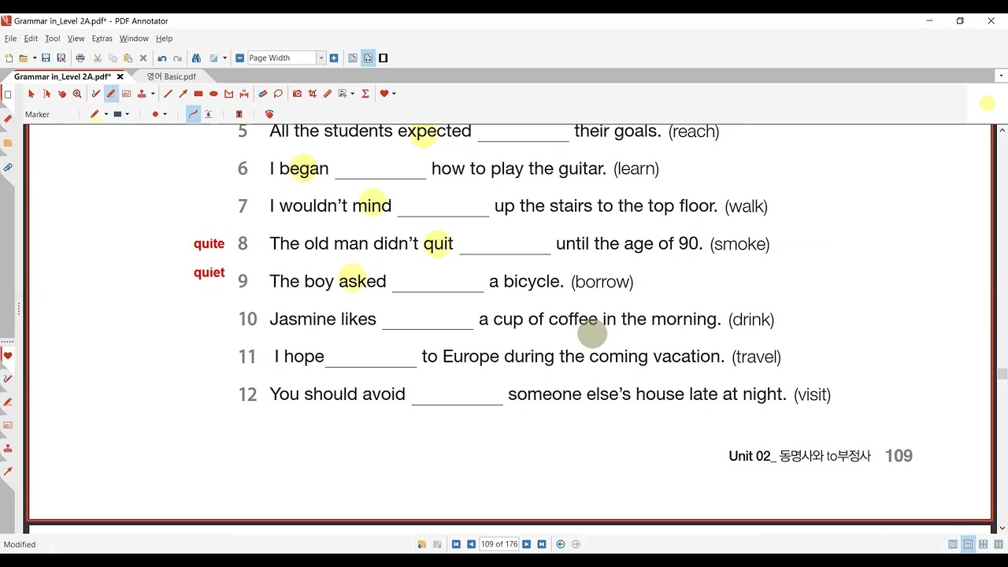Viewport: 1008px width, 567px height.
Task: Select the Pan hand tool
Action: click(x=61, y=94)
